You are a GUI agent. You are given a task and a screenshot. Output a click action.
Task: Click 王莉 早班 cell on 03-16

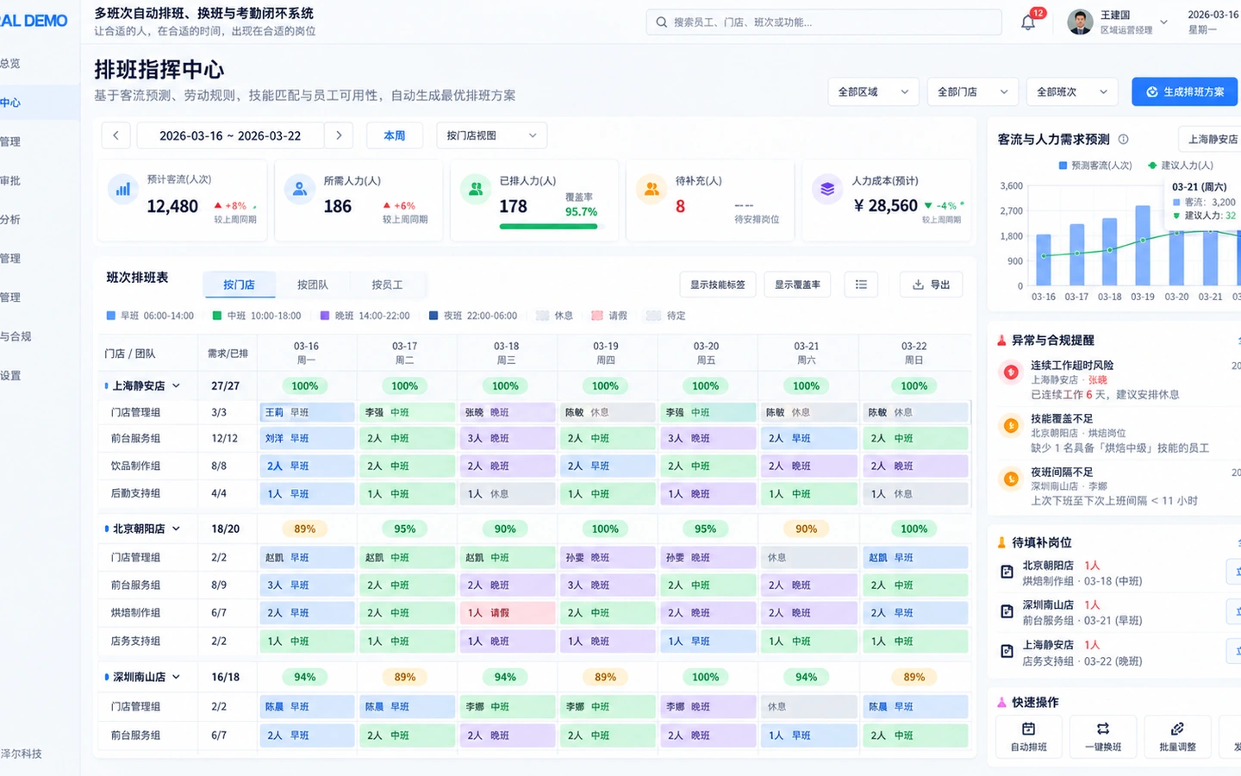[x=307, y=412]
